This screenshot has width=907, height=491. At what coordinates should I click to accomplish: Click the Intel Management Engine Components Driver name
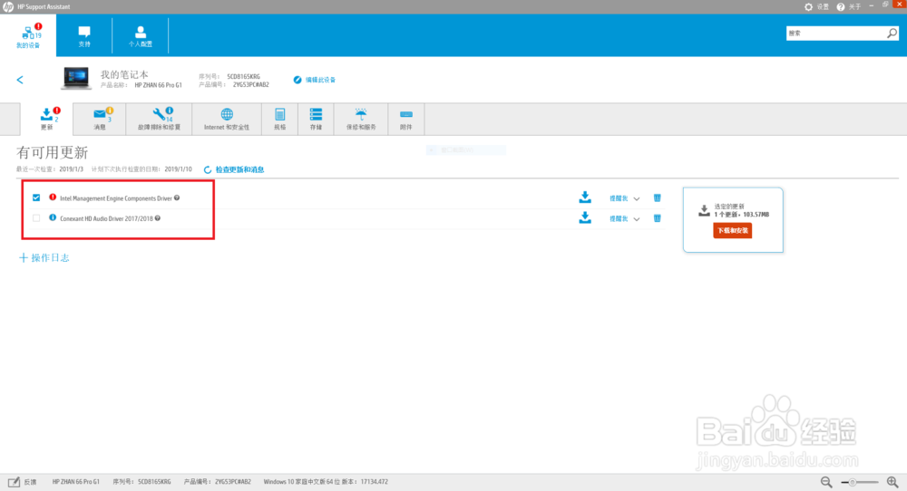coord(116,198)
